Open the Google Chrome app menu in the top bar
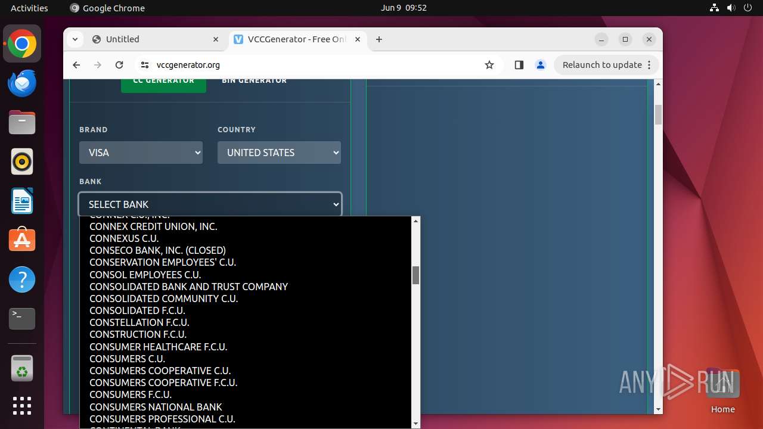This screenshot has width=763, height=429. pyautogui.click(x=107, y=8)
